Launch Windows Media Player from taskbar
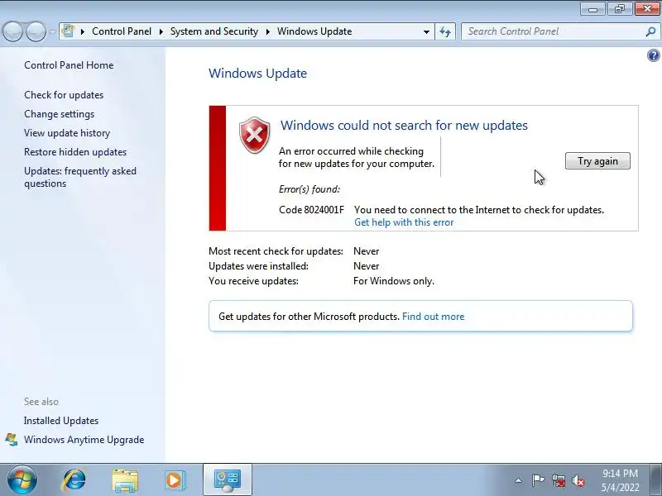Screen dimensions: 662x496 tap(175, 480)
